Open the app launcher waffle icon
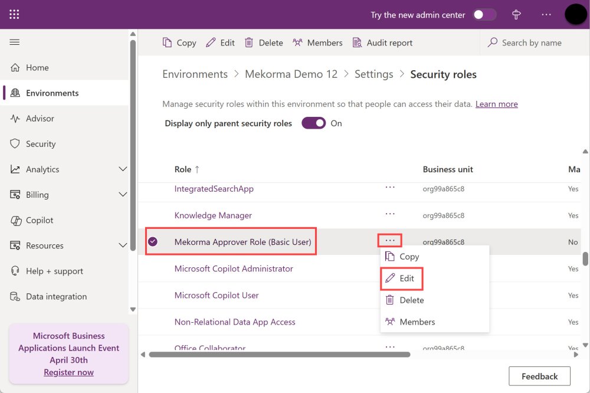 click(15, 15)
